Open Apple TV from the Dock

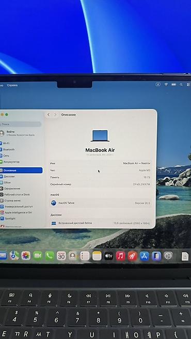pyautogui.click(x=109, y=256)
